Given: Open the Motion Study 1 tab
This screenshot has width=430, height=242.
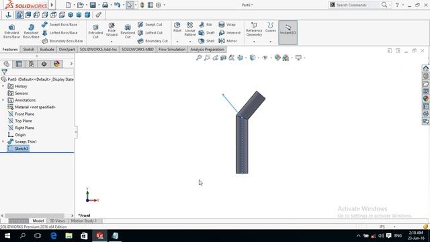Looking at the screenshot, I should click(x=83, y=221).
